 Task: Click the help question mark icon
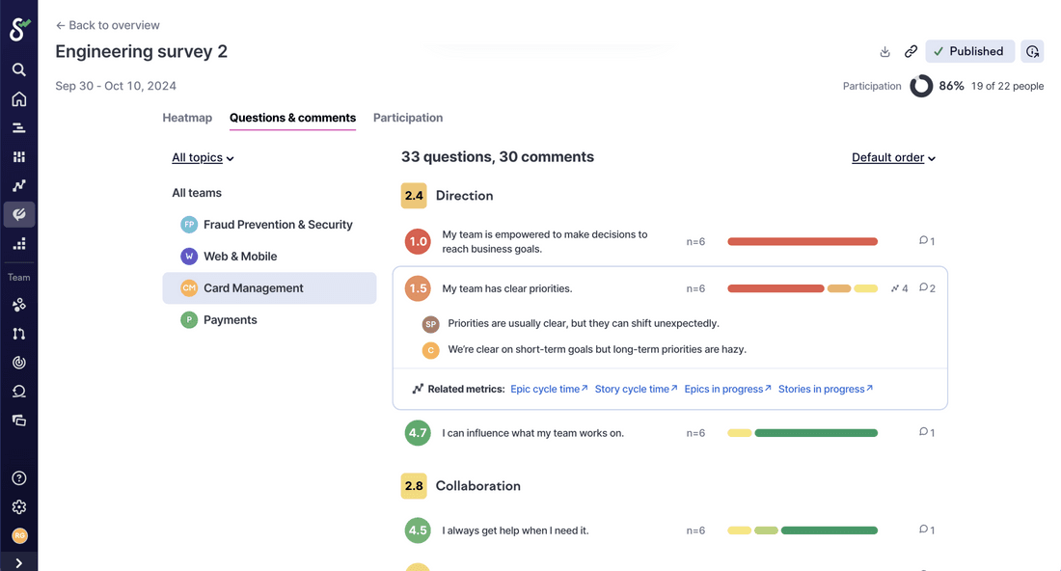[18, 478]
